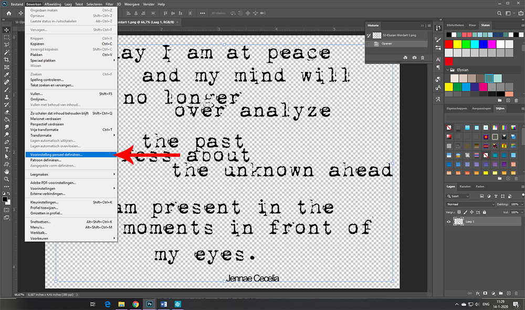
Task: Expand the Transformatie submenu
Action: point(71,135)
